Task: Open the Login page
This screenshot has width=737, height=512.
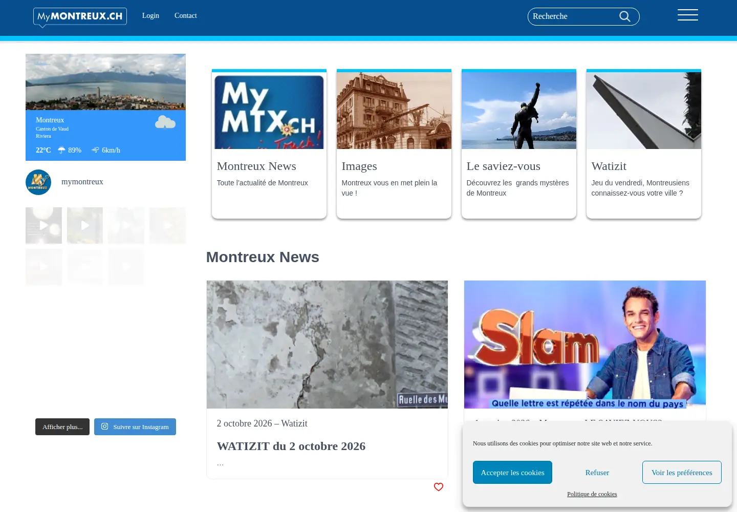Action: pyautogui.click(x=150, y=16)
